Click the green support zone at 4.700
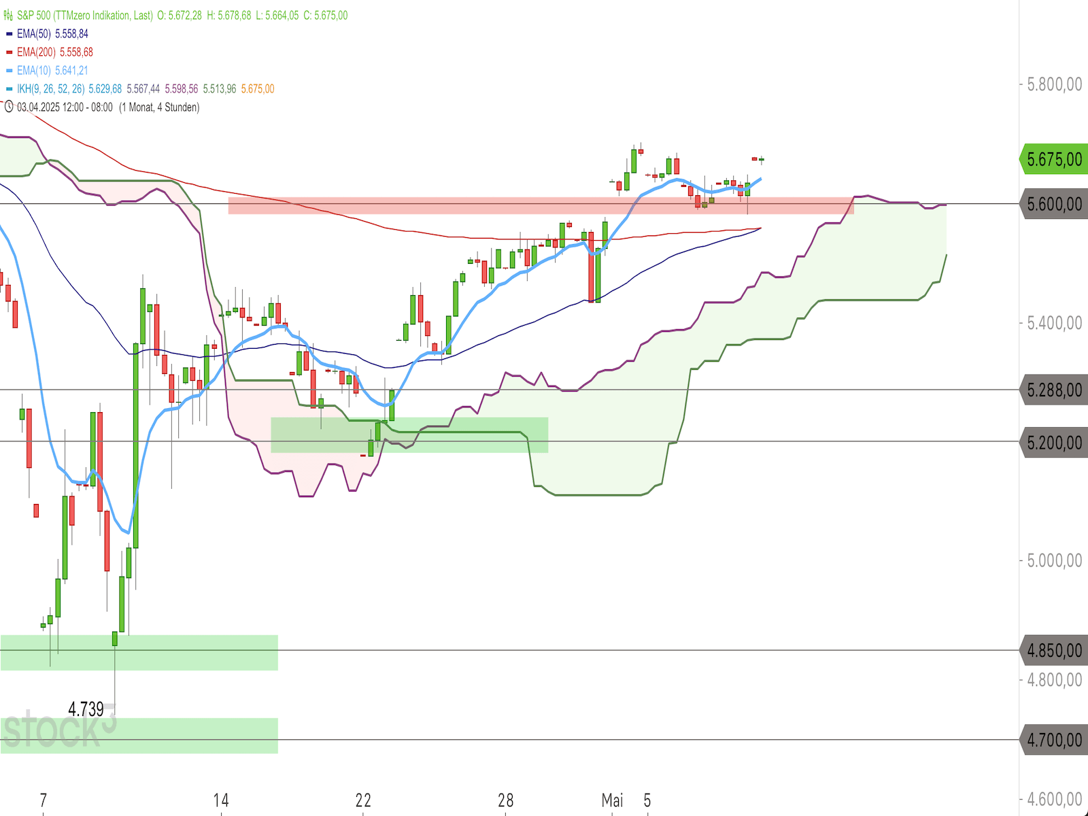 [139, 736]
